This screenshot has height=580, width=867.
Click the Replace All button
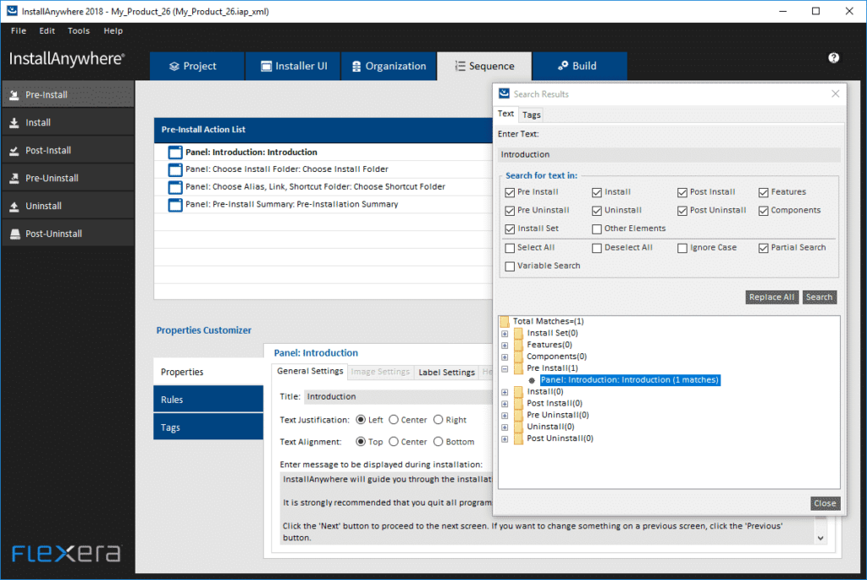pos(771,297)
